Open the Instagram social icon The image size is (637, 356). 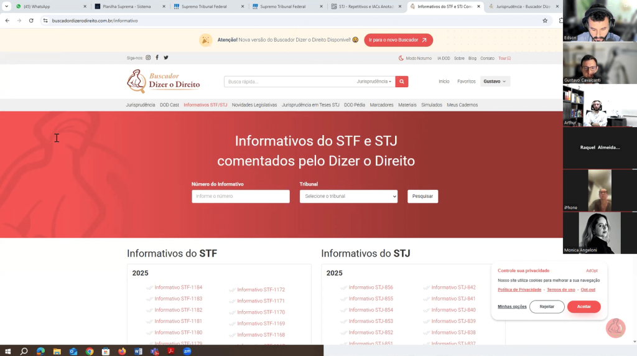(148, 58)
